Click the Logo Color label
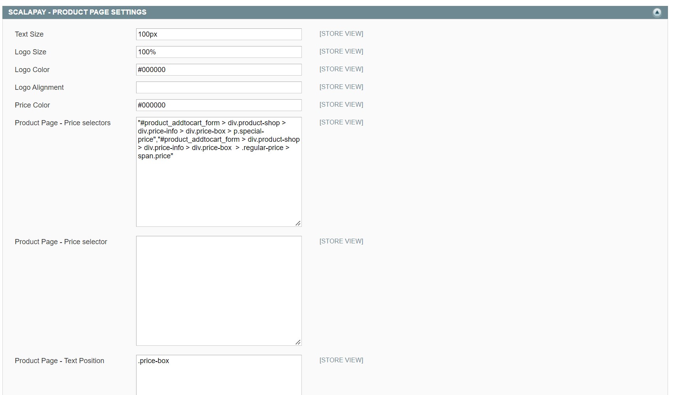The image size is (681, 395). [32, 70]
